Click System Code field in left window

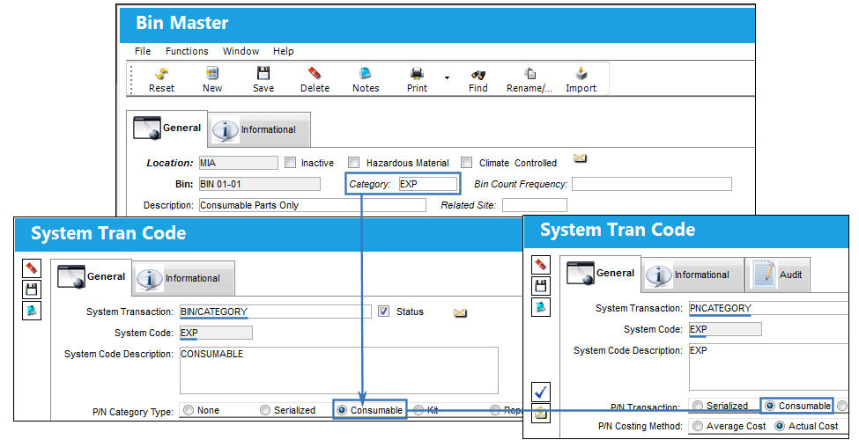(x=216, y=332)
